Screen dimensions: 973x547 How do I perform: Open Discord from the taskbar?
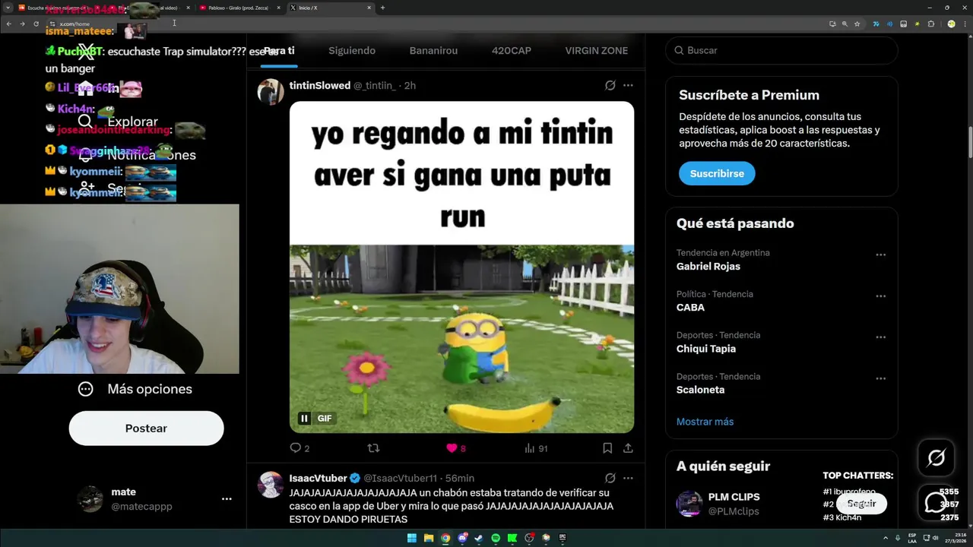tap(462, 538)
